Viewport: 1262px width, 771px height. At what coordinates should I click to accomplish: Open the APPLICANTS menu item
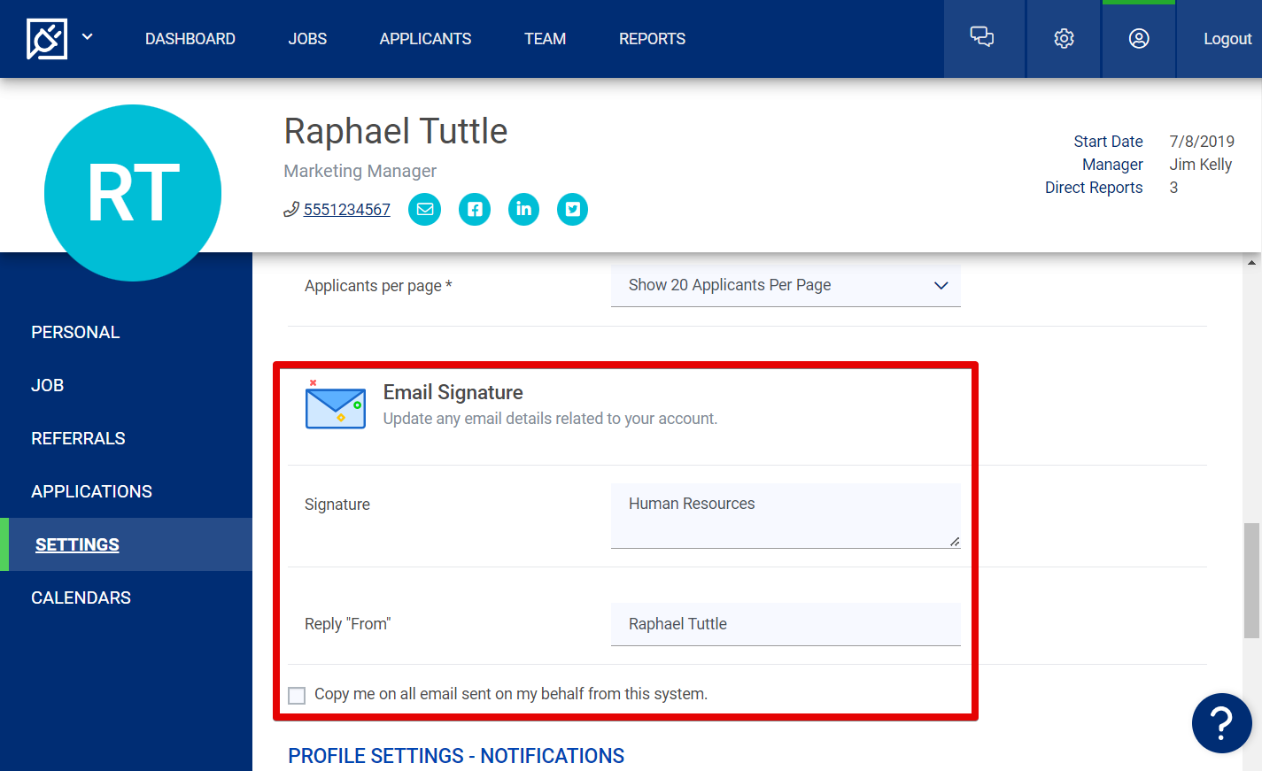click(x=425, y=38)
